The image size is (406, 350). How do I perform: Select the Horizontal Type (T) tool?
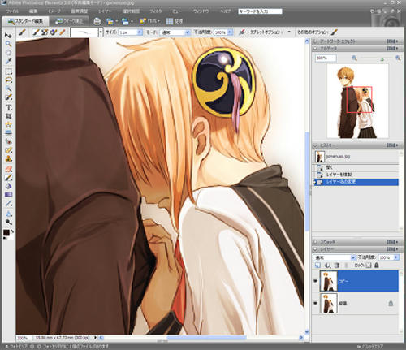tap(9, 107)
